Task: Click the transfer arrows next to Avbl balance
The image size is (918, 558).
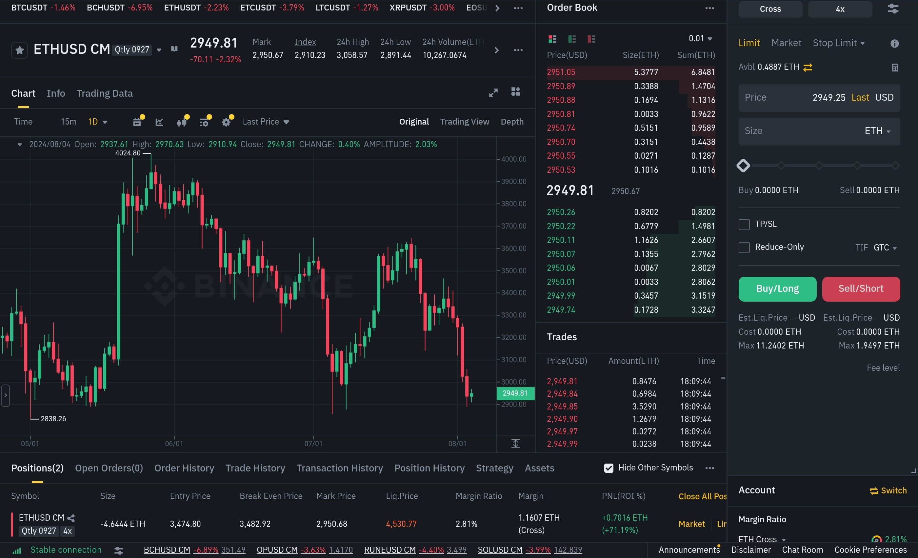Action: [x=808, y=68]
